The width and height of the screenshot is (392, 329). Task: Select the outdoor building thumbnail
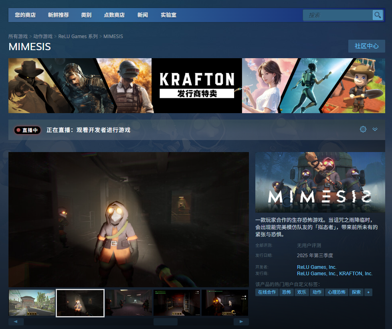point(32,303)
